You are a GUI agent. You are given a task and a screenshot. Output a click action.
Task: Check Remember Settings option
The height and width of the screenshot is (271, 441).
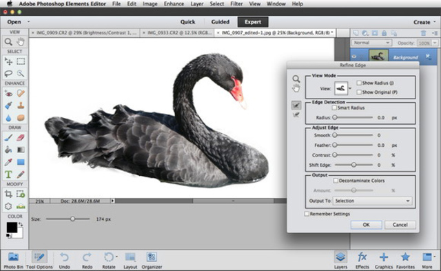(307, 214)
